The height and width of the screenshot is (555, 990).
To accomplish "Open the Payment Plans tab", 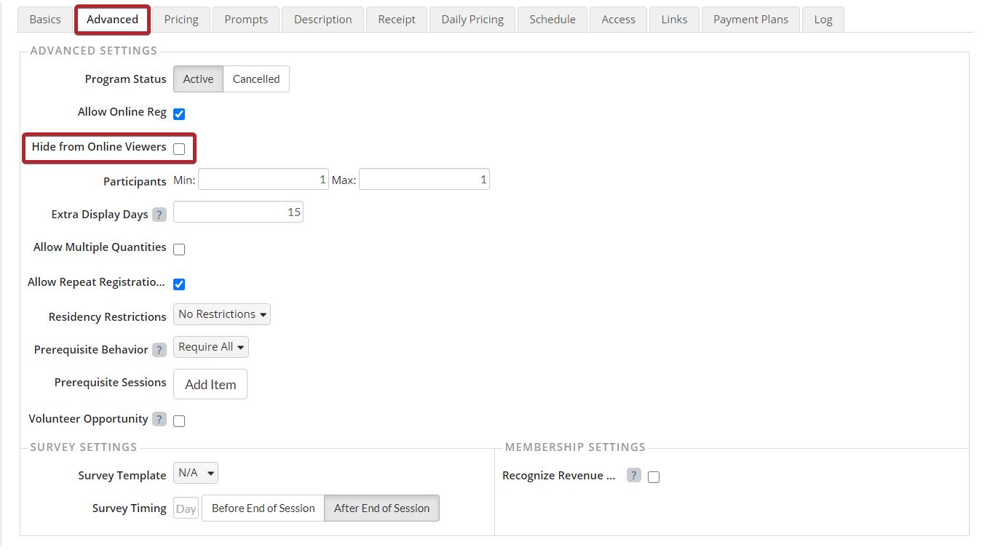I will pos(751,20).
